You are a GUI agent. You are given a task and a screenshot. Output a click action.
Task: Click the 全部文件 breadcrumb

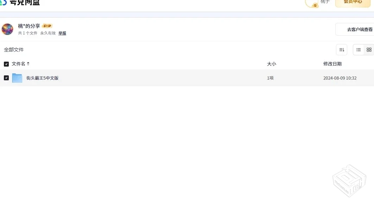click(x=14, y=50)
